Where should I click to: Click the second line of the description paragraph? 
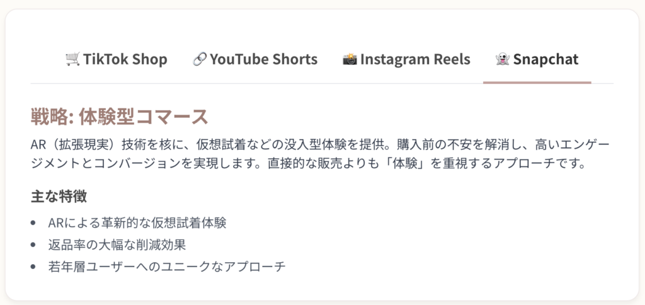(x=308, y=164)
